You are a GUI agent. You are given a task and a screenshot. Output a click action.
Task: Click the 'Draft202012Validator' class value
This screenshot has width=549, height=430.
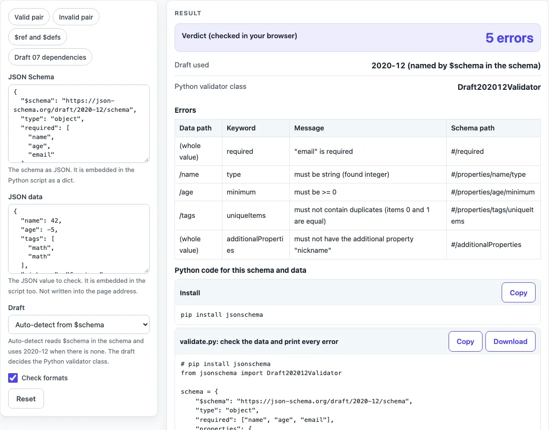point(499,87)
